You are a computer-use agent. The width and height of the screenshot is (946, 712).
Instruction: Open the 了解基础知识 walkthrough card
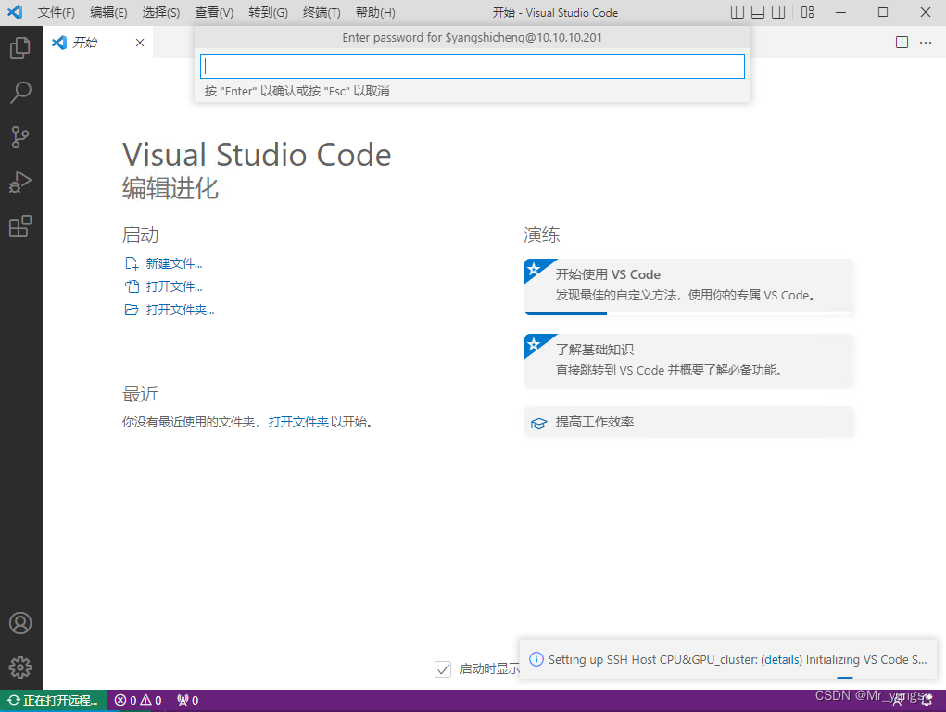pyautogui.click(x=689, y=360)
